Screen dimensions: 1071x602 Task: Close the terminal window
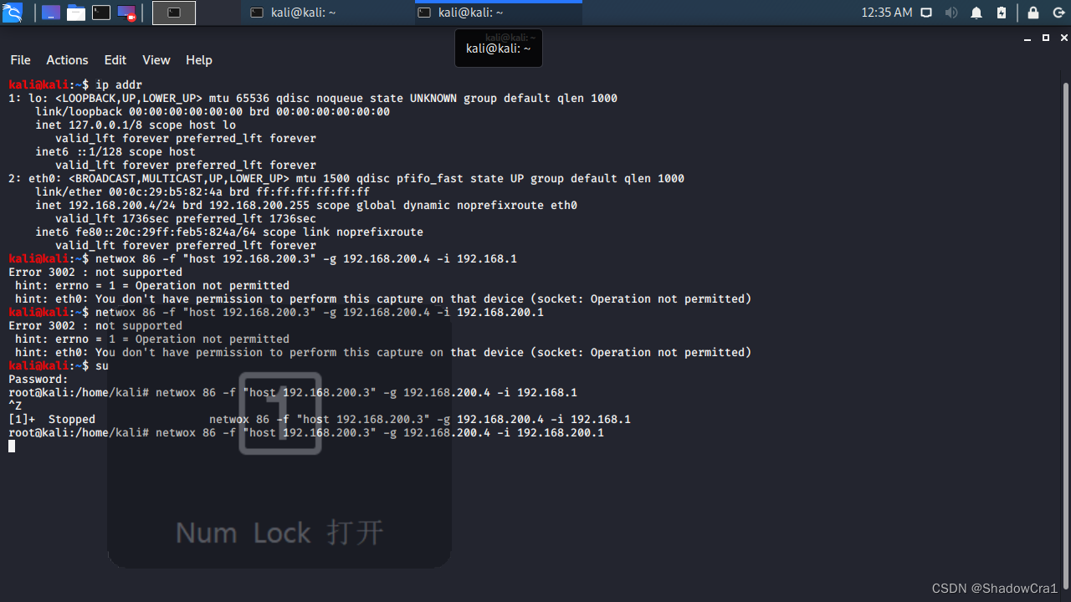tap(1064, 38)
